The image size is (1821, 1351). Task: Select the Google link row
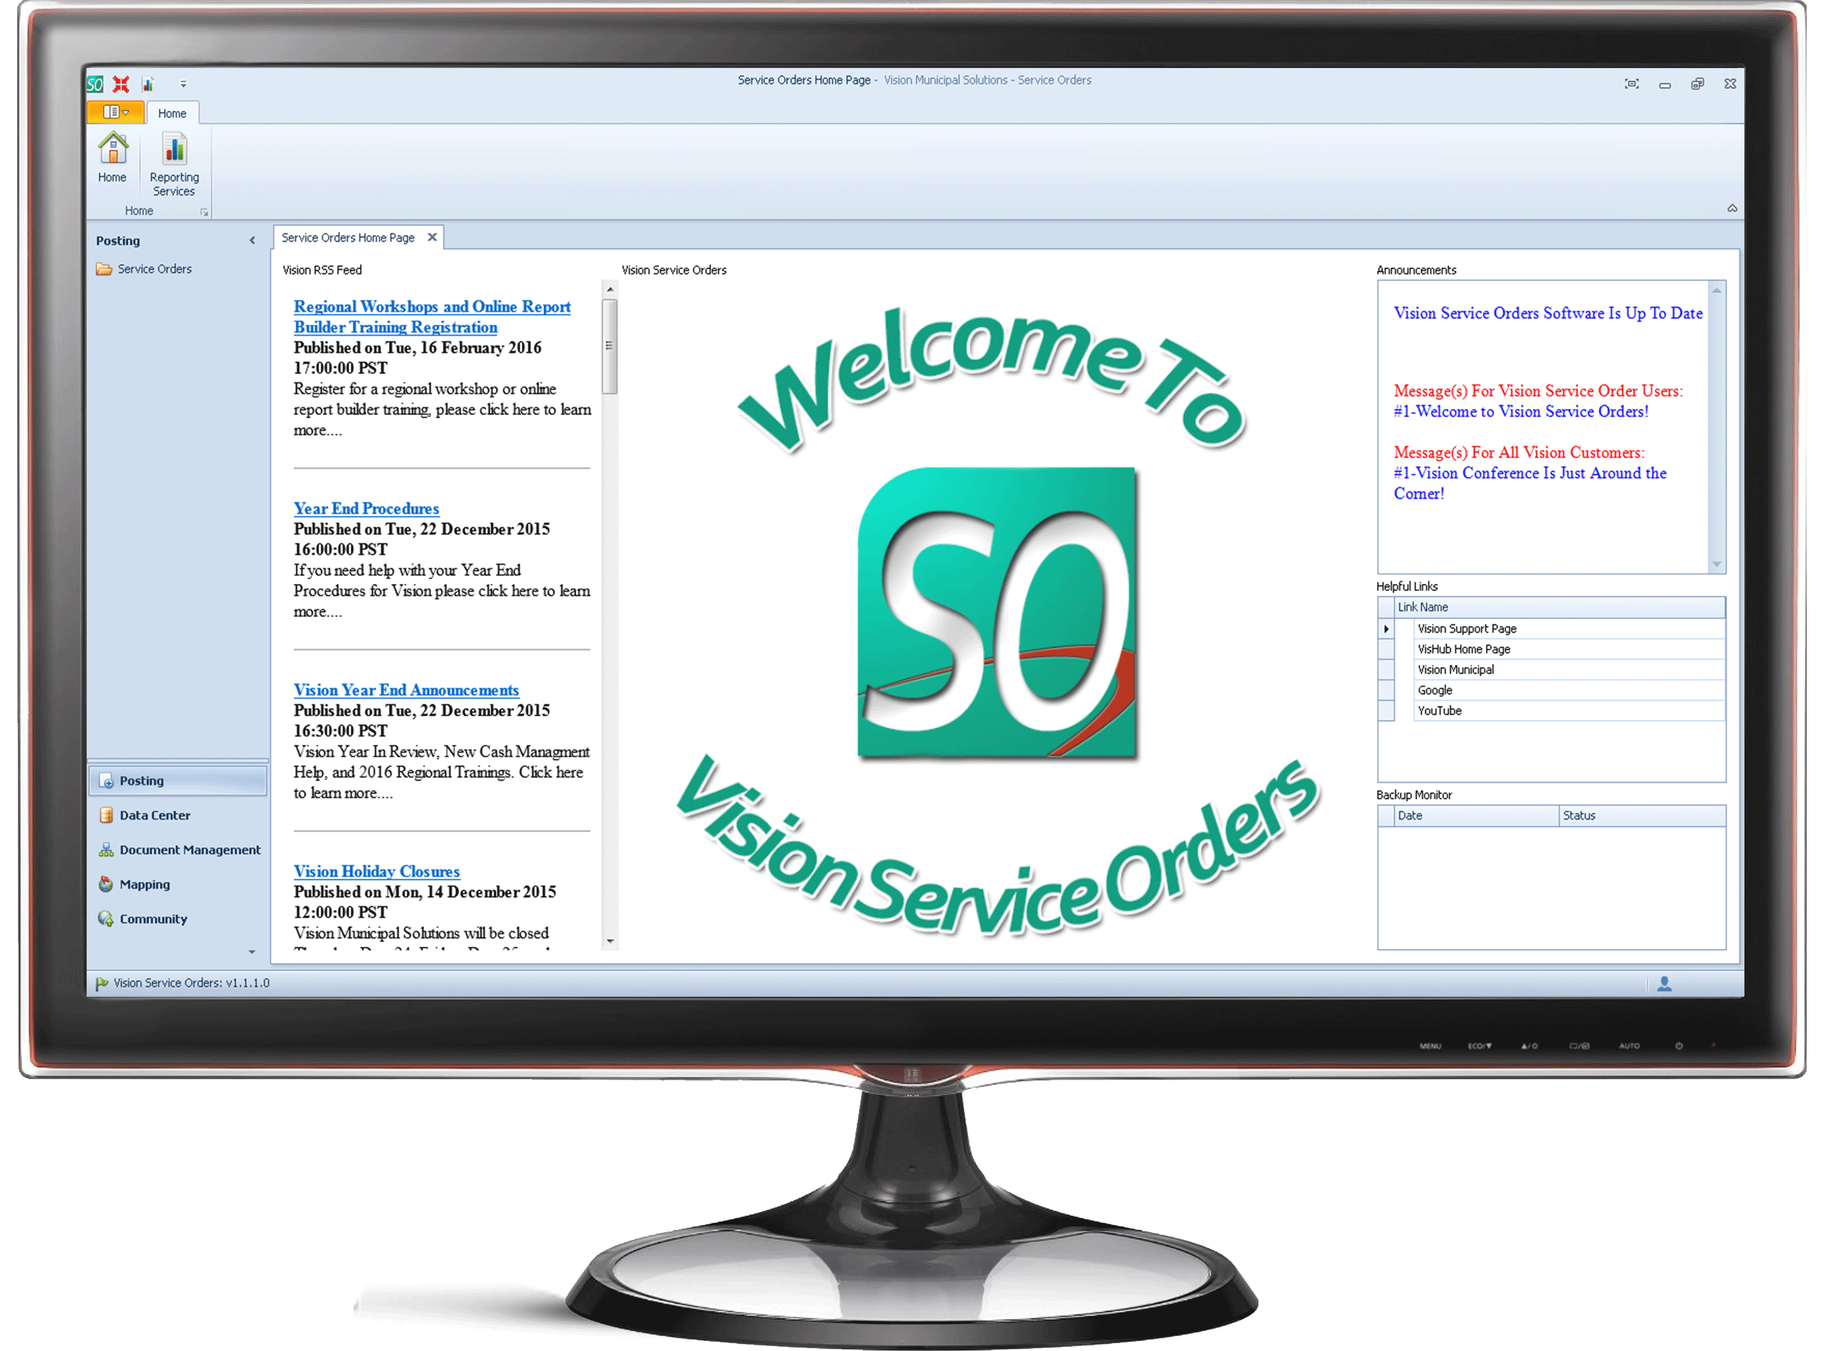tap(1569, 691)
